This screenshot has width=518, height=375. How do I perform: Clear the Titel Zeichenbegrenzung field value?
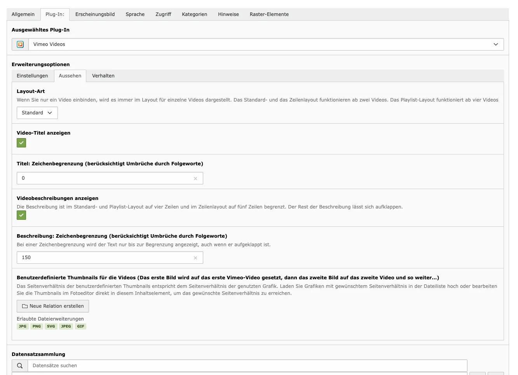tap(195, 178)
